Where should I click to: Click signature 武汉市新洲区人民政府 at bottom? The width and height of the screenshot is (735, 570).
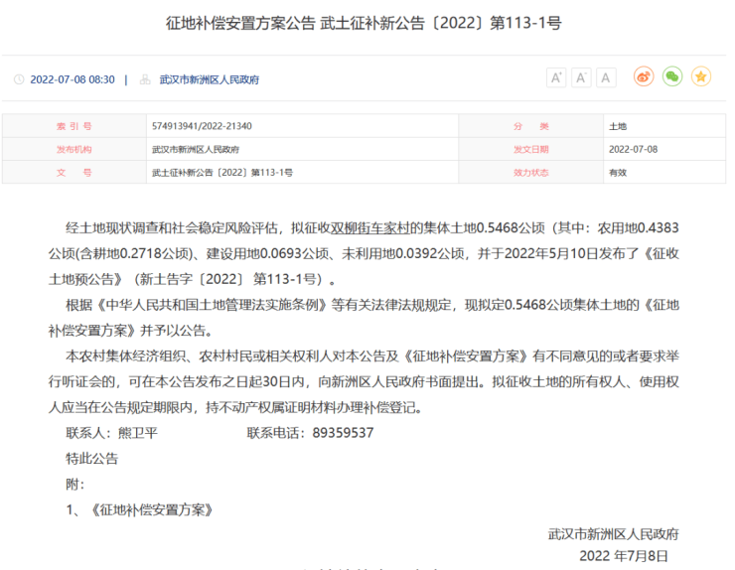(613, 534)
